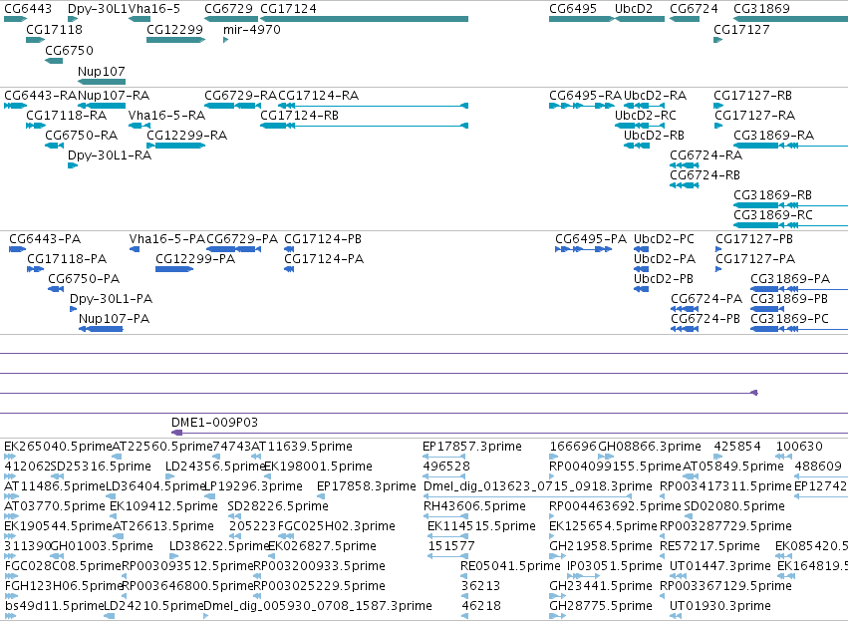Image resolution: width=848 pixels, height=621 pixels.
Task: Select the CG6750 gene label
Action: click(69, 50)
